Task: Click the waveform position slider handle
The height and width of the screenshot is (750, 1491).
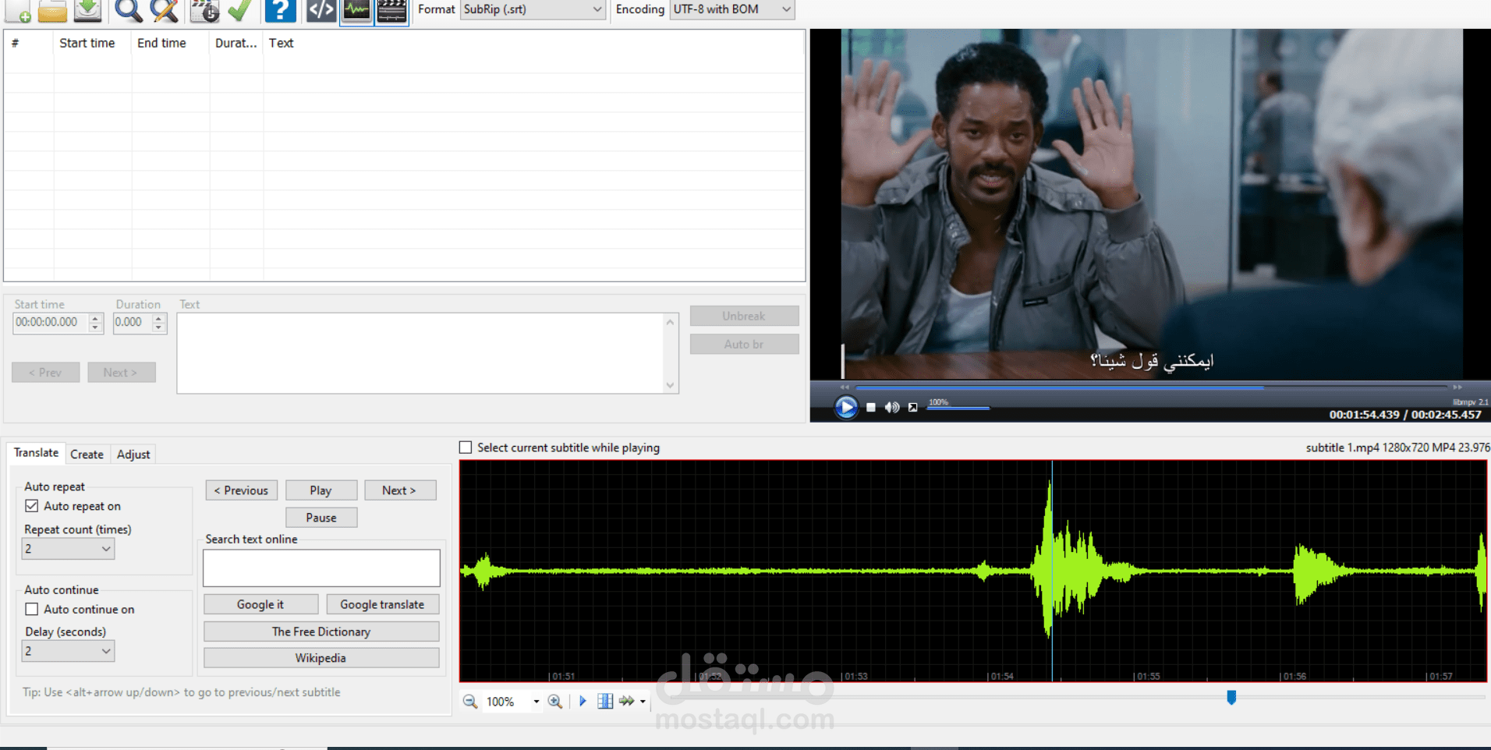Action: 1231,697
